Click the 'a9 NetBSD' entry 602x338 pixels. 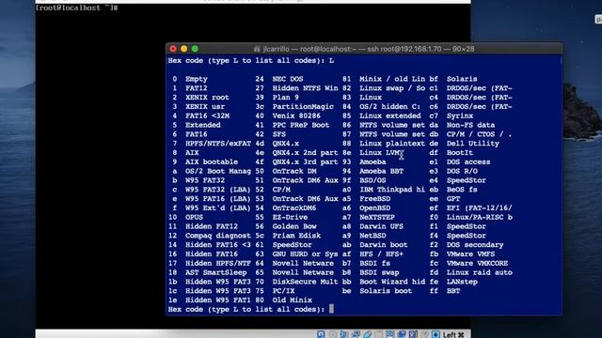pos(364,236)
